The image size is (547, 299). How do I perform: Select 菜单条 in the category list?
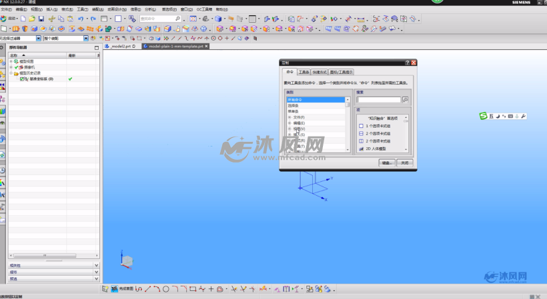click(316, 111)
